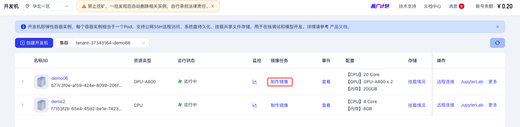Viewport: 520px width, 127px height.
Task: Open the cluster tenant-37343164-demo66 dropdown
Action: click(x=110, y=43)
